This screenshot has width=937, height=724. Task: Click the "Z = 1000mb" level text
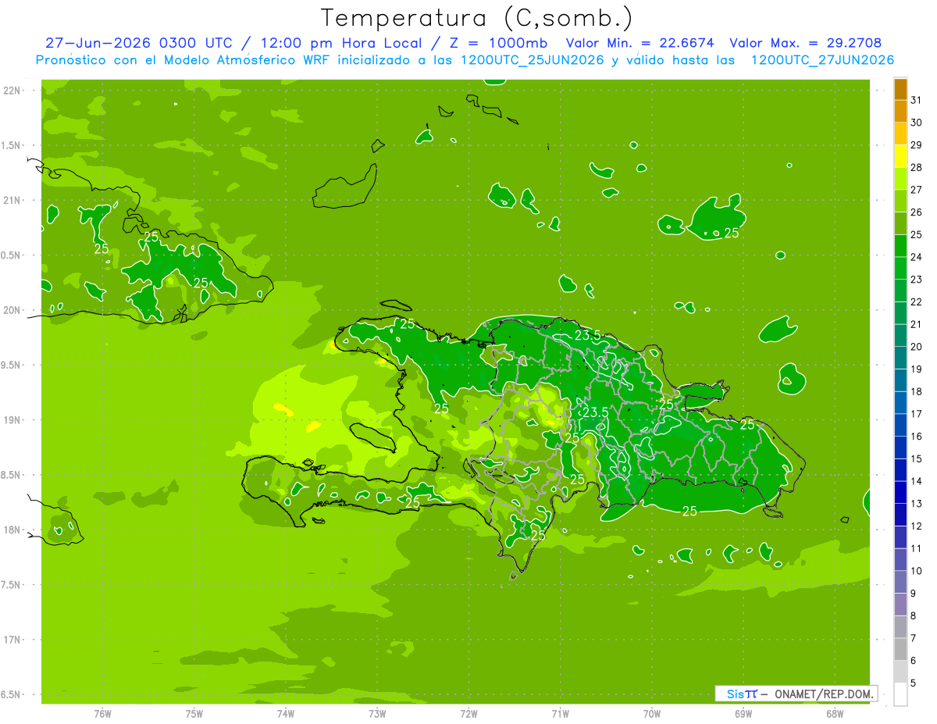click(x=498, y=43)
